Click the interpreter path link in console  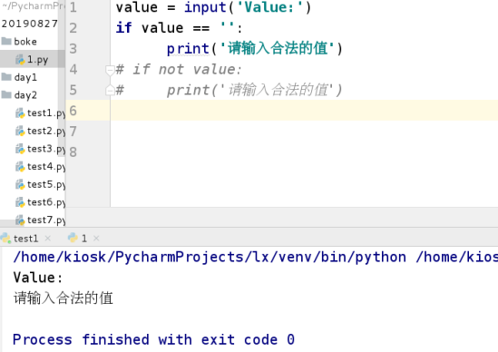(210, 257)
